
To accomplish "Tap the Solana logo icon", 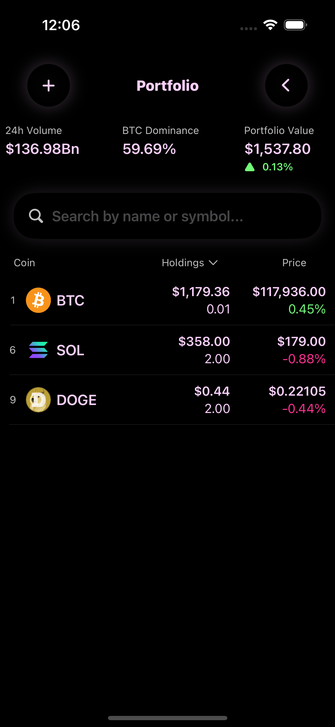I will (38, 350).
